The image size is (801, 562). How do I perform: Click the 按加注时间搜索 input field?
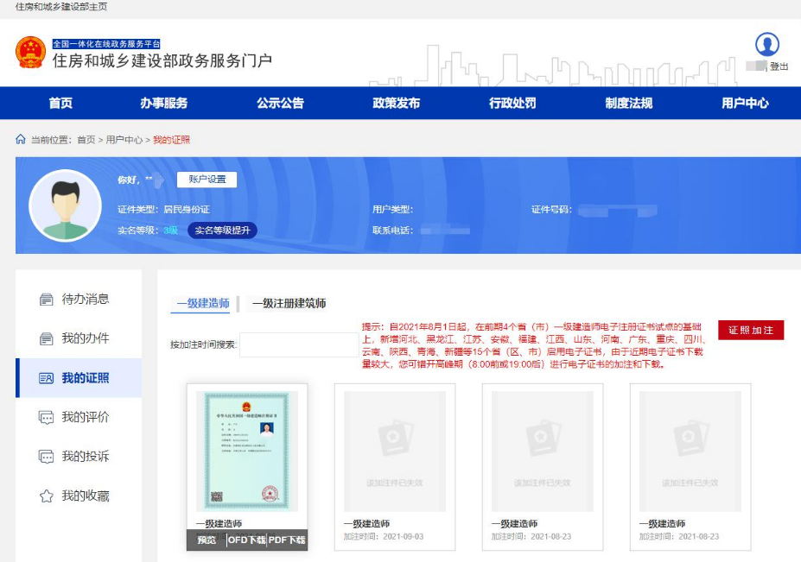click(298, 344)
